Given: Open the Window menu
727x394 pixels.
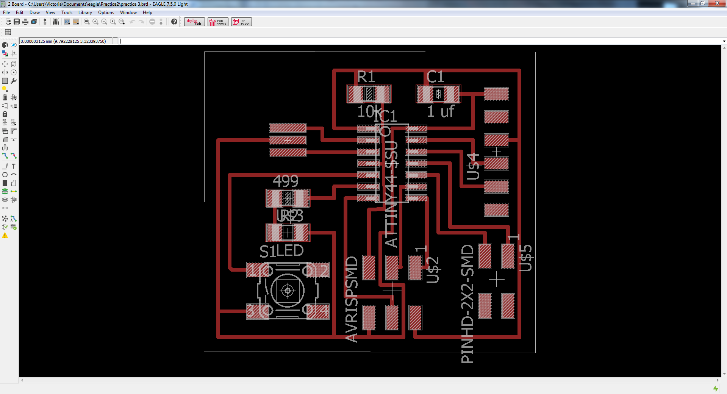Looking at the screenshot, I should pyautogui.click(x=128, y=13).
